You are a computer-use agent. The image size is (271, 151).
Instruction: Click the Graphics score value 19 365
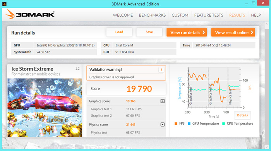[131, 101]
